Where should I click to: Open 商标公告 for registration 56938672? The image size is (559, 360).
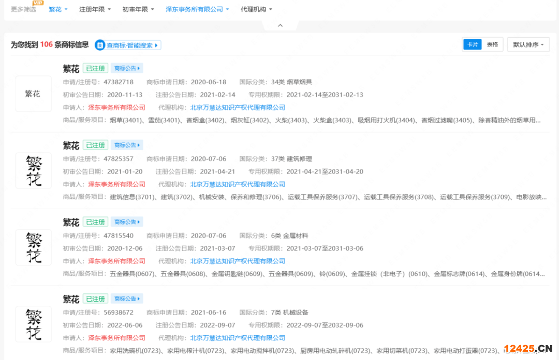[127, 299]
